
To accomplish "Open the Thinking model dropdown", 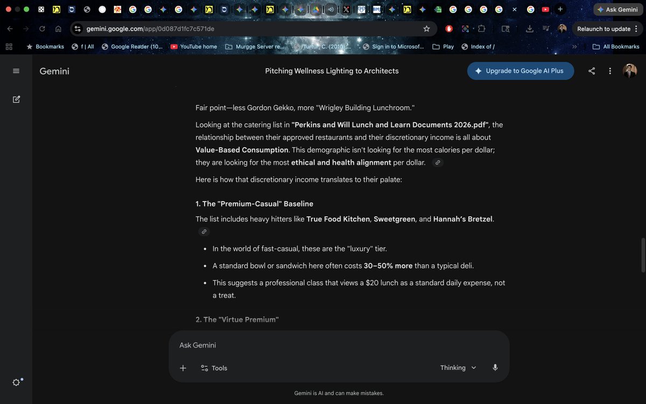I will (458, 368).
